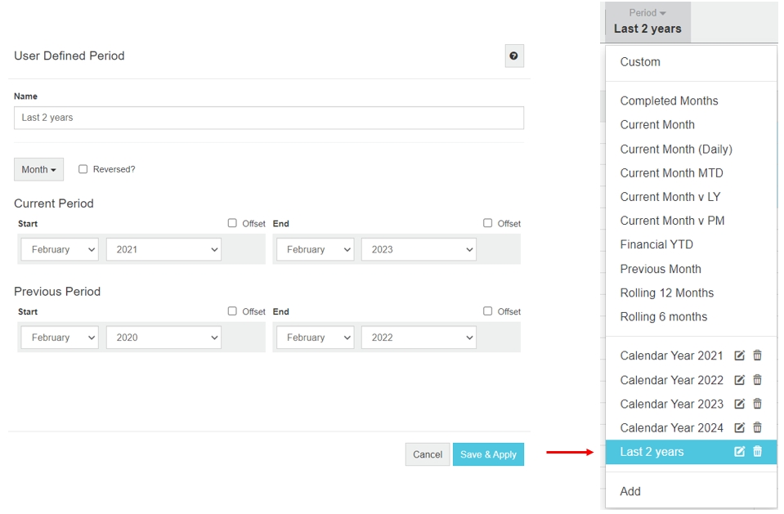784x514 pixels.
Task: Open the Month period type dropdown
Action: pyautogui.click(x=38, y=169)
